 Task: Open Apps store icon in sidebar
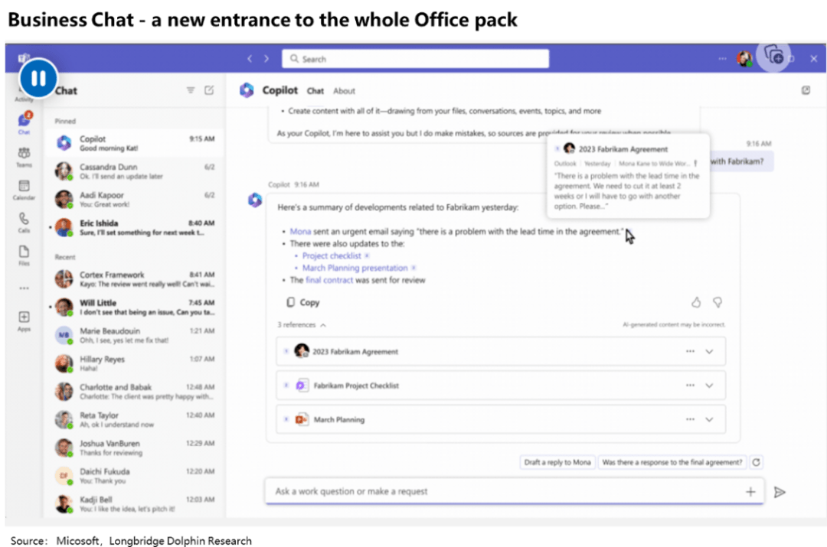click(24, 321)
